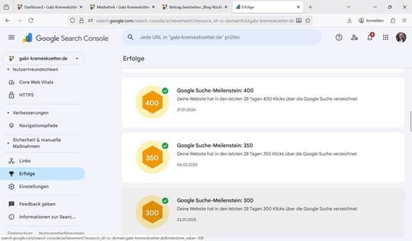This screenshot has height=241, width=412.
Task: Collapse the Verbesserungen section
Action: (8, 113)
